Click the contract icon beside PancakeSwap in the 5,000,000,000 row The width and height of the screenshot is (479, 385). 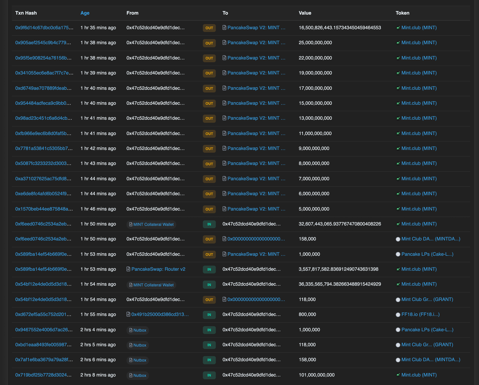tap(224, 209)
